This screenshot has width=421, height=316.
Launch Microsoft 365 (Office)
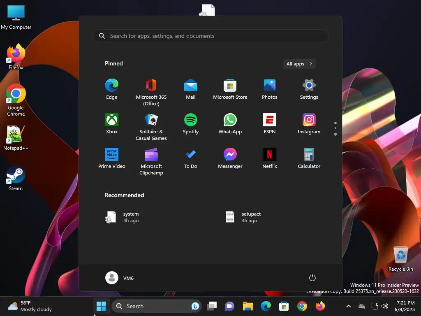[151, 93]
